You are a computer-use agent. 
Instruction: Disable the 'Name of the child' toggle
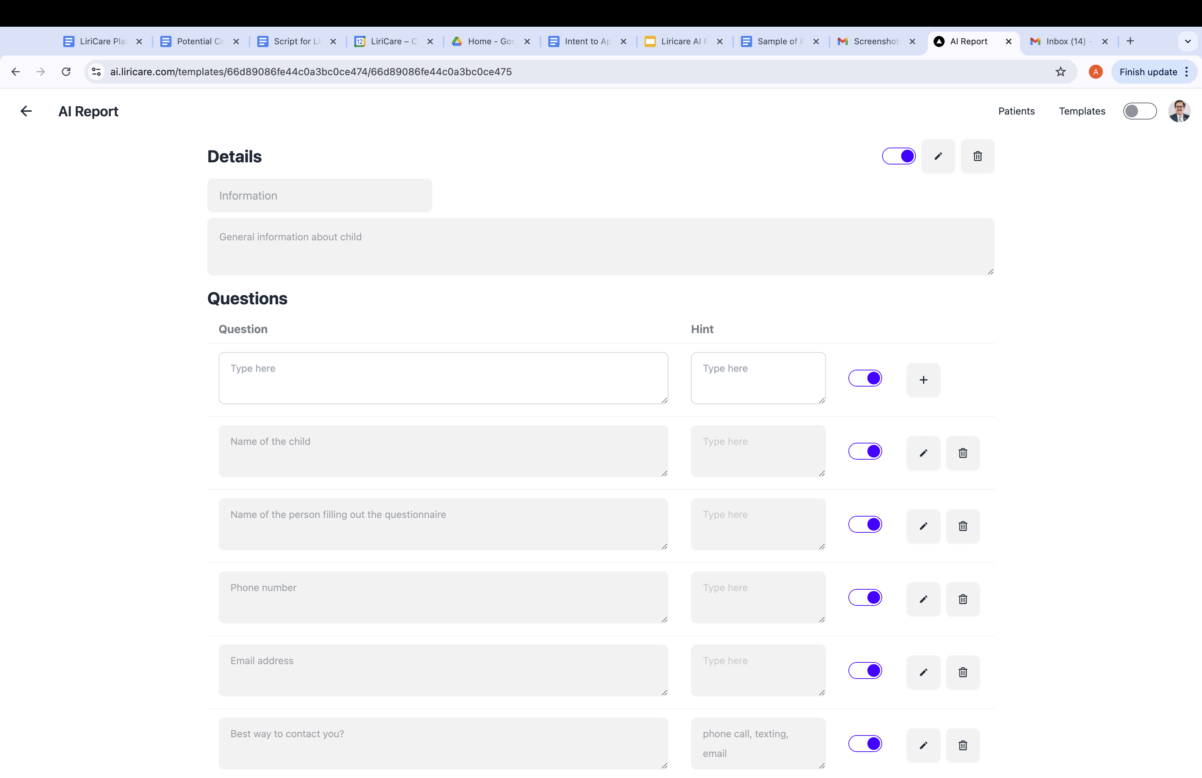click(x=865, y=451)
